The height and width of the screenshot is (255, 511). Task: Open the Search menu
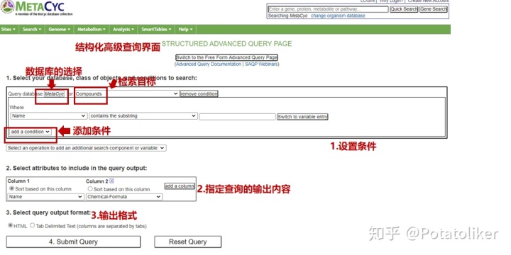pyautogui.click(x=32, y=29)
